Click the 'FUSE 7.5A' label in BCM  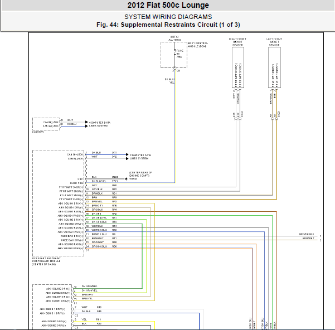click(x=179, y=54)
